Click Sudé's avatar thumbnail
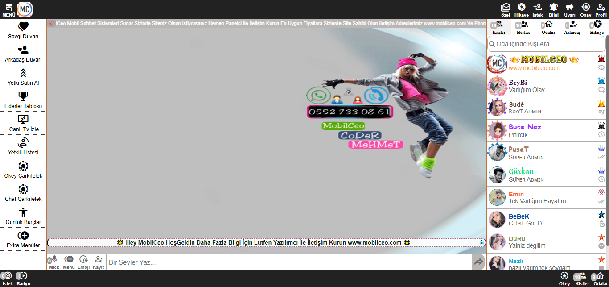Image resolution: width=609 pixels, height=287 pixels. (x=497, y=108)
